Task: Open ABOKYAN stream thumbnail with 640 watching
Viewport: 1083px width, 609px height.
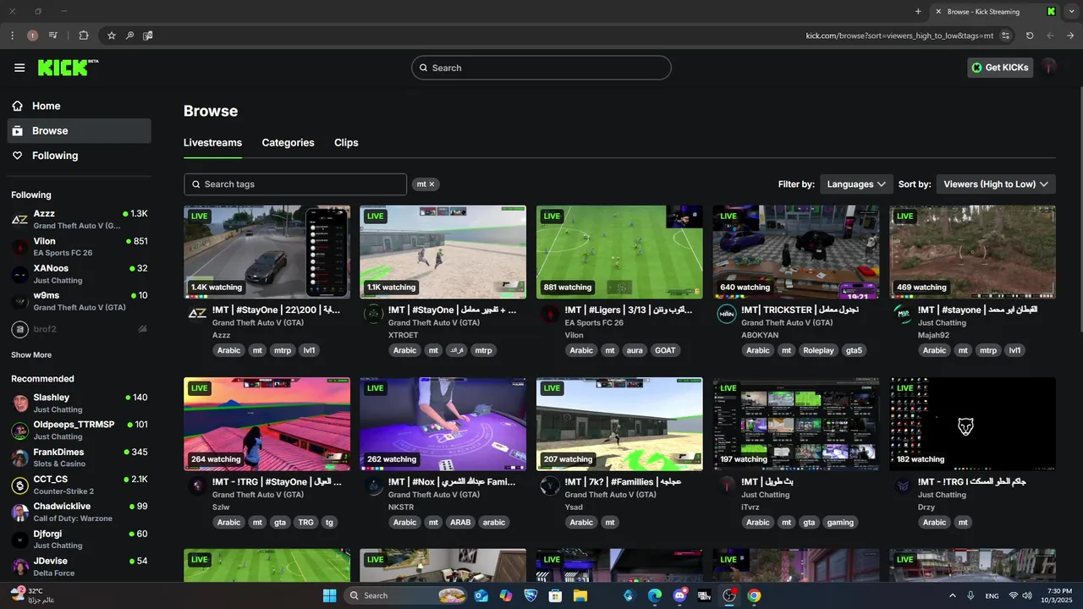Action: [795, 252]
